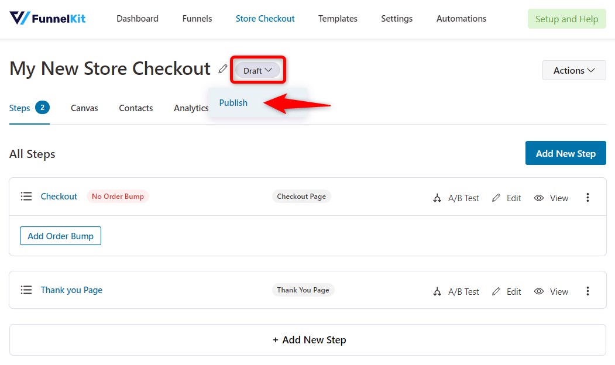Click the pencil icon beside My New Store Checkout
The height and width of the screenshot is (365, 615).
(222, 68)
